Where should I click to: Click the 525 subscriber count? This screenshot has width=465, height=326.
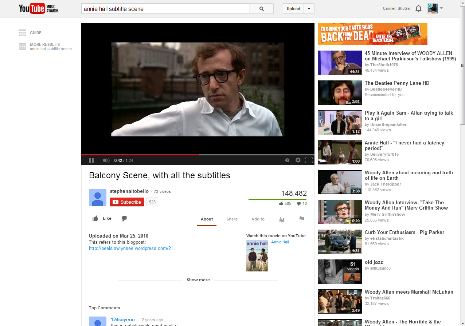pos(152,202)
